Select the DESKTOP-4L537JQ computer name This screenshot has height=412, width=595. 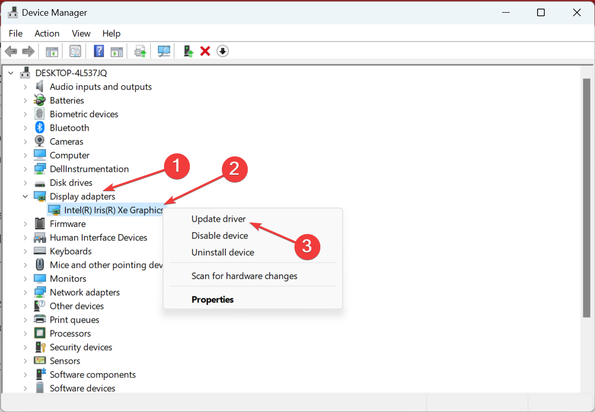point(71,73)
